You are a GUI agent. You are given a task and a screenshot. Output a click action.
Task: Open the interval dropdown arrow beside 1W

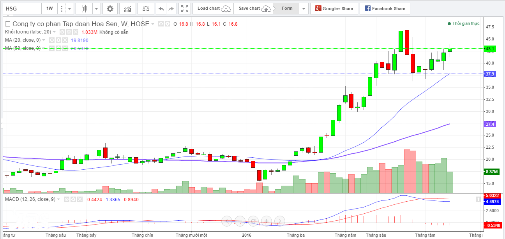(69, 8)
